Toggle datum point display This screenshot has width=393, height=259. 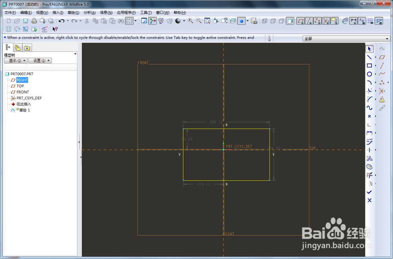[318, 21]
